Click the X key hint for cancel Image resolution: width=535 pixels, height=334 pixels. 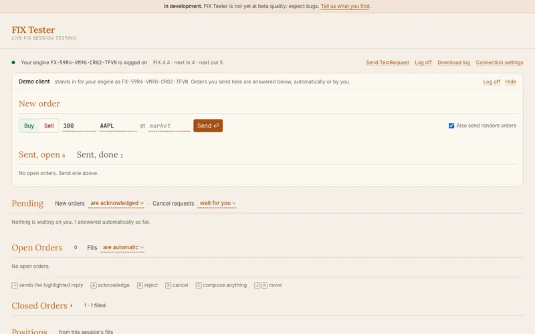pyautogui.click(x=168, y=285)
